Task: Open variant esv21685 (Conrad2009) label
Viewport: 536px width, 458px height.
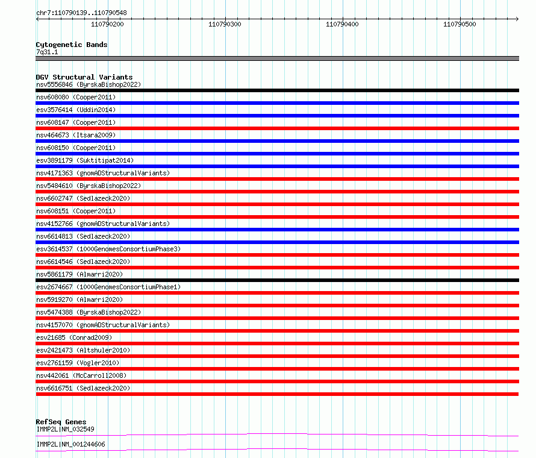Action: (74, 337)
